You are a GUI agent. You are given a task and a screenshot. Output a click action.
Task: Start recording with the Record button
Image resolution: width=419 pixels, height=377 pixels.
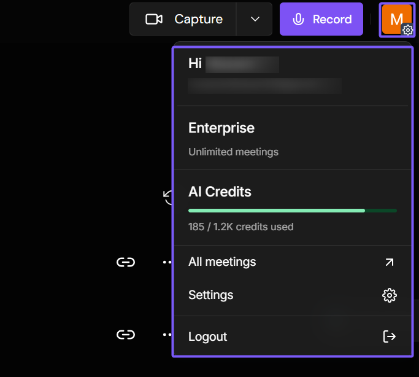click(x=325, y=19)
